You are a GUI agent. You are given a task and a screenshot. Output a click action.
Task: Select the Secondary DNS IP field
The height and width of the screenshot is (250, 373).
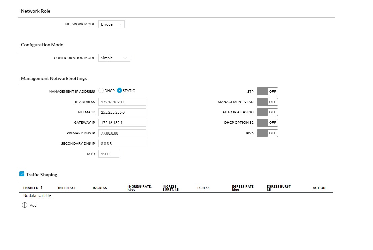point(122,144)
